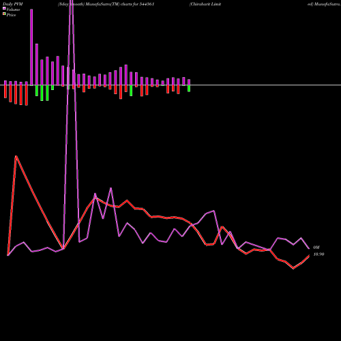
Task: Click the '10.90' price value label
Action: coord(318,254)
